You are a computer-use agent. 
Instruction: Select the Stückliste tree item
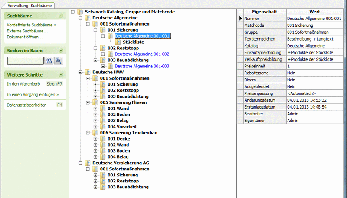tap(134, 42)
